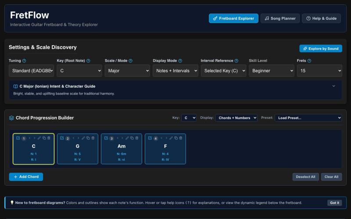The image size is (351, 219).
Task: Select the C chord card name
Action: [34, 146]
